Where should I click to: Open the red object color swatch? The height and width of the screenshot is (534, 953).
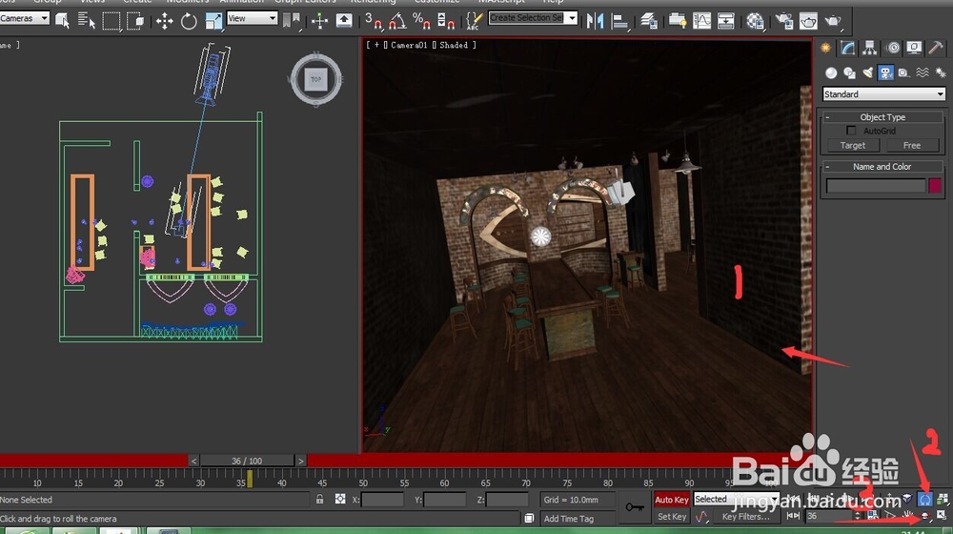point(935,186)
